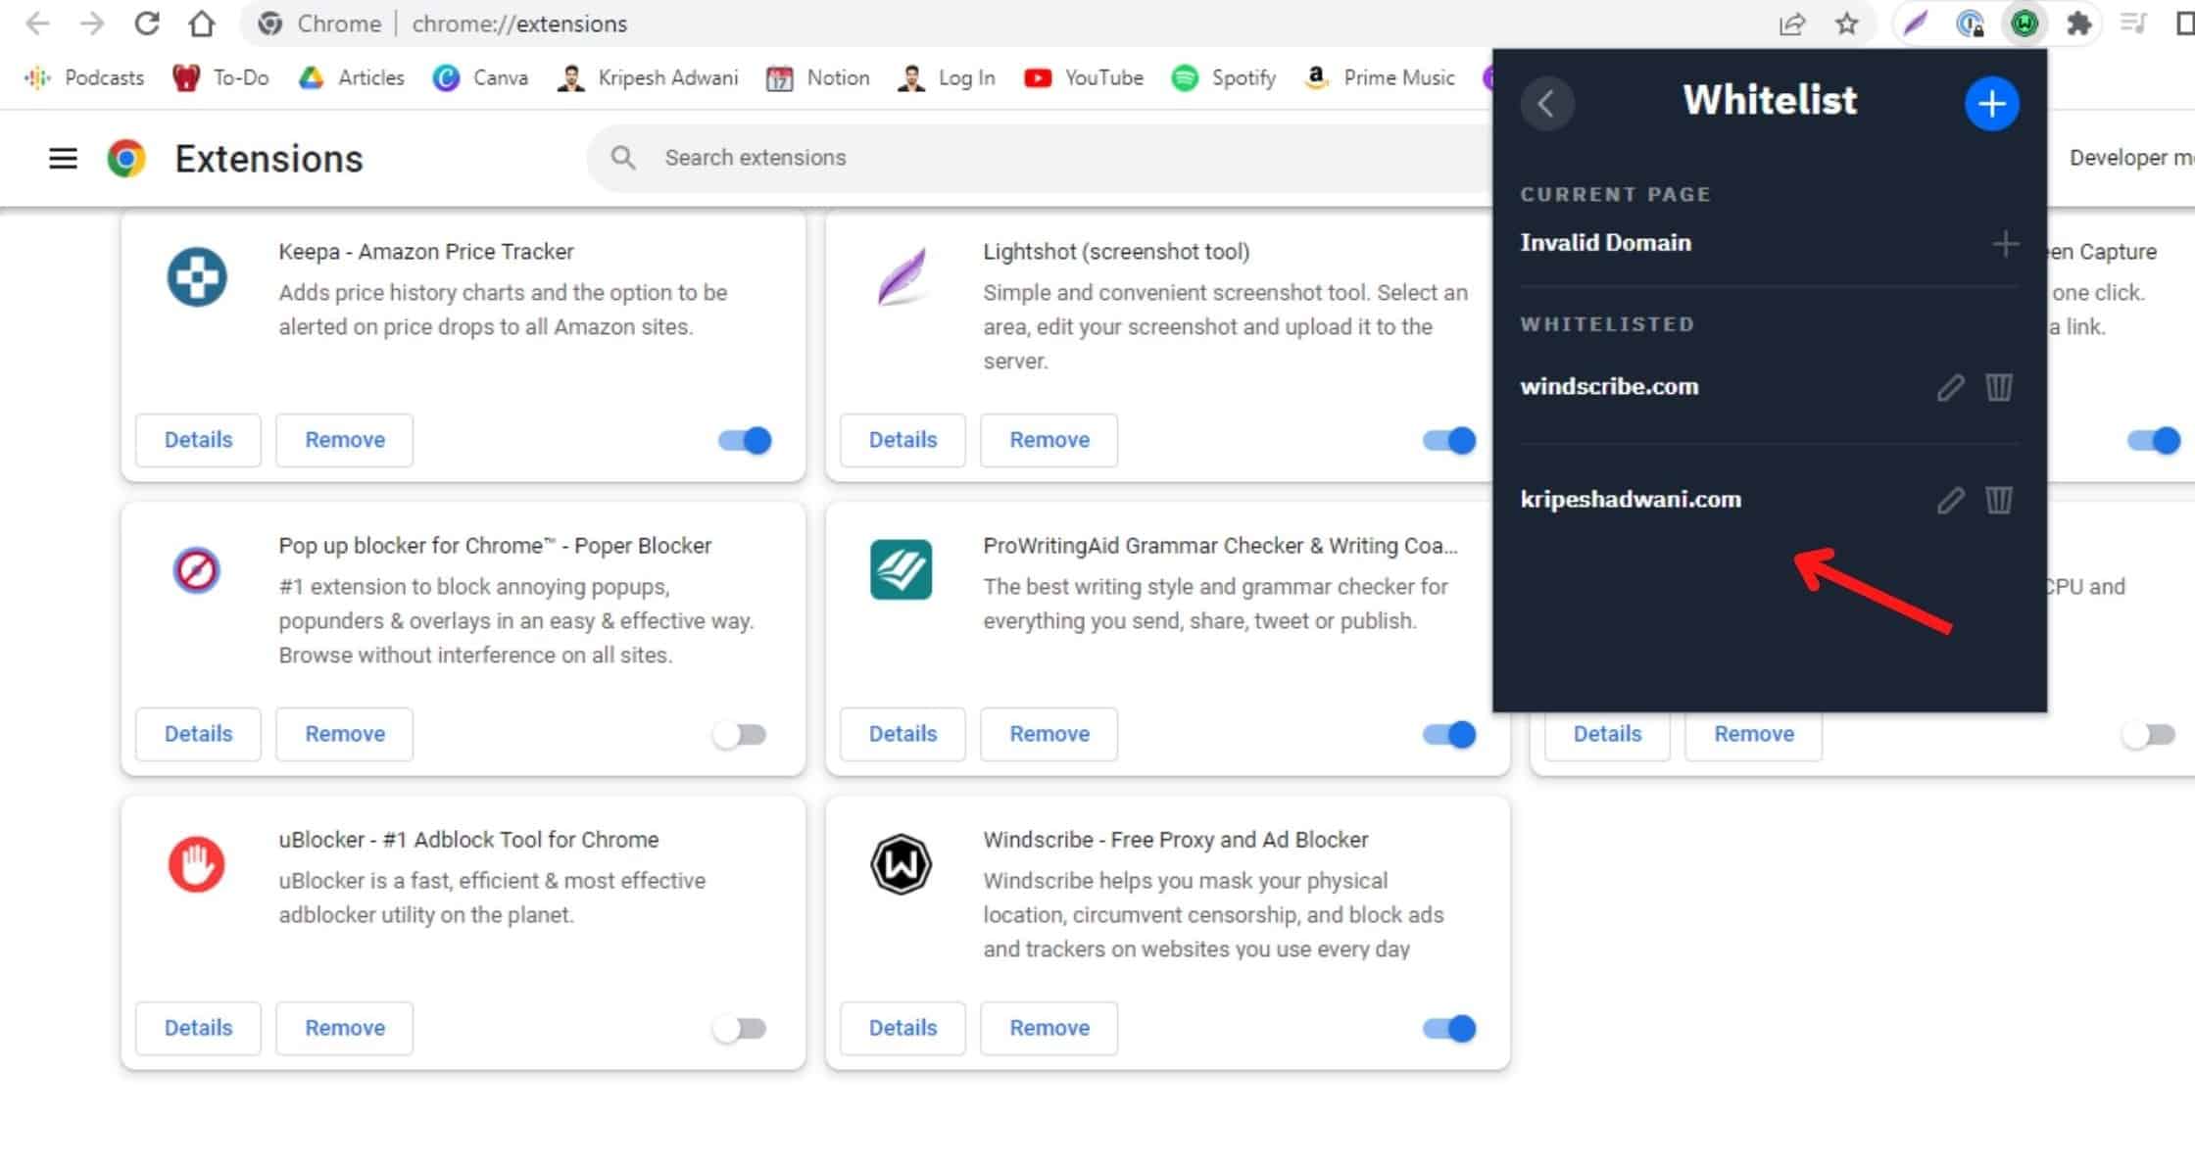Open Details for Lightshot screenshot tool
The height and width of the screenshot is (1169, 2195).
(x=902, y=440)
